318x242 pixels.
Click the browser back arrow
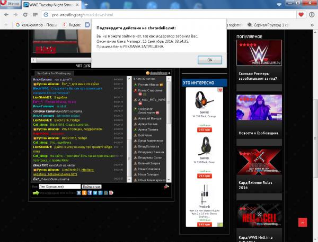(7, 14)
